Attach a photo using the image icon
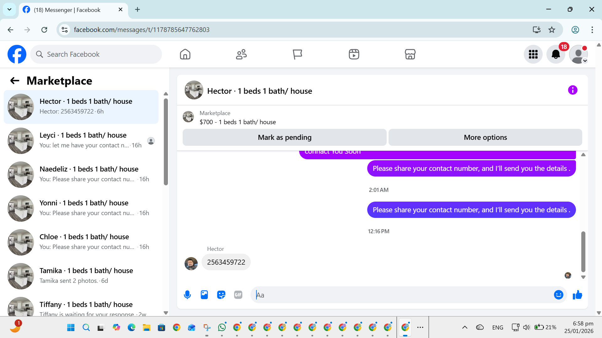Image resolution: width=602 pixels, height=338 pixels. [204, 295]
